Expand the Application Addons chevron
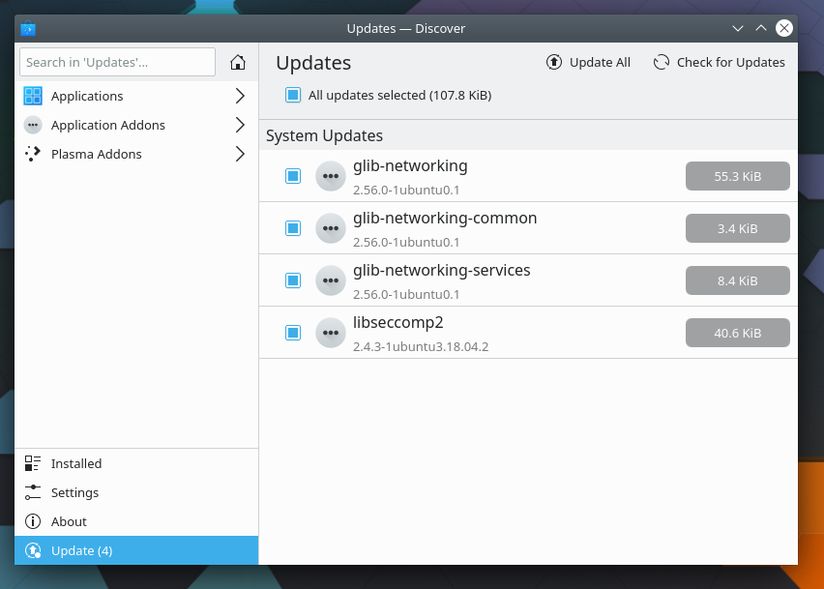The image size is (824, 589). pyautogui.click(x=240, y=125)
